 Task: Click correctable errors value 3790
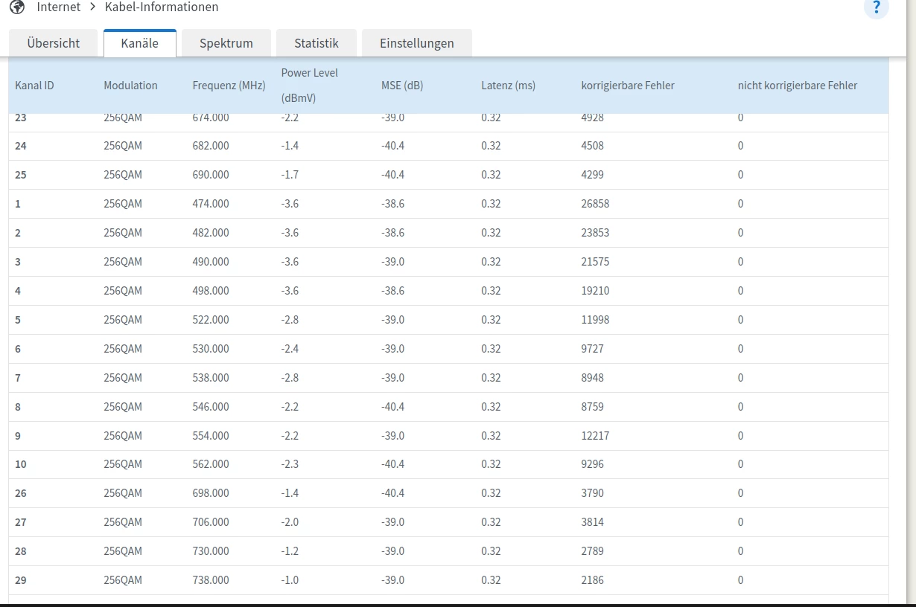click(592, 493)
